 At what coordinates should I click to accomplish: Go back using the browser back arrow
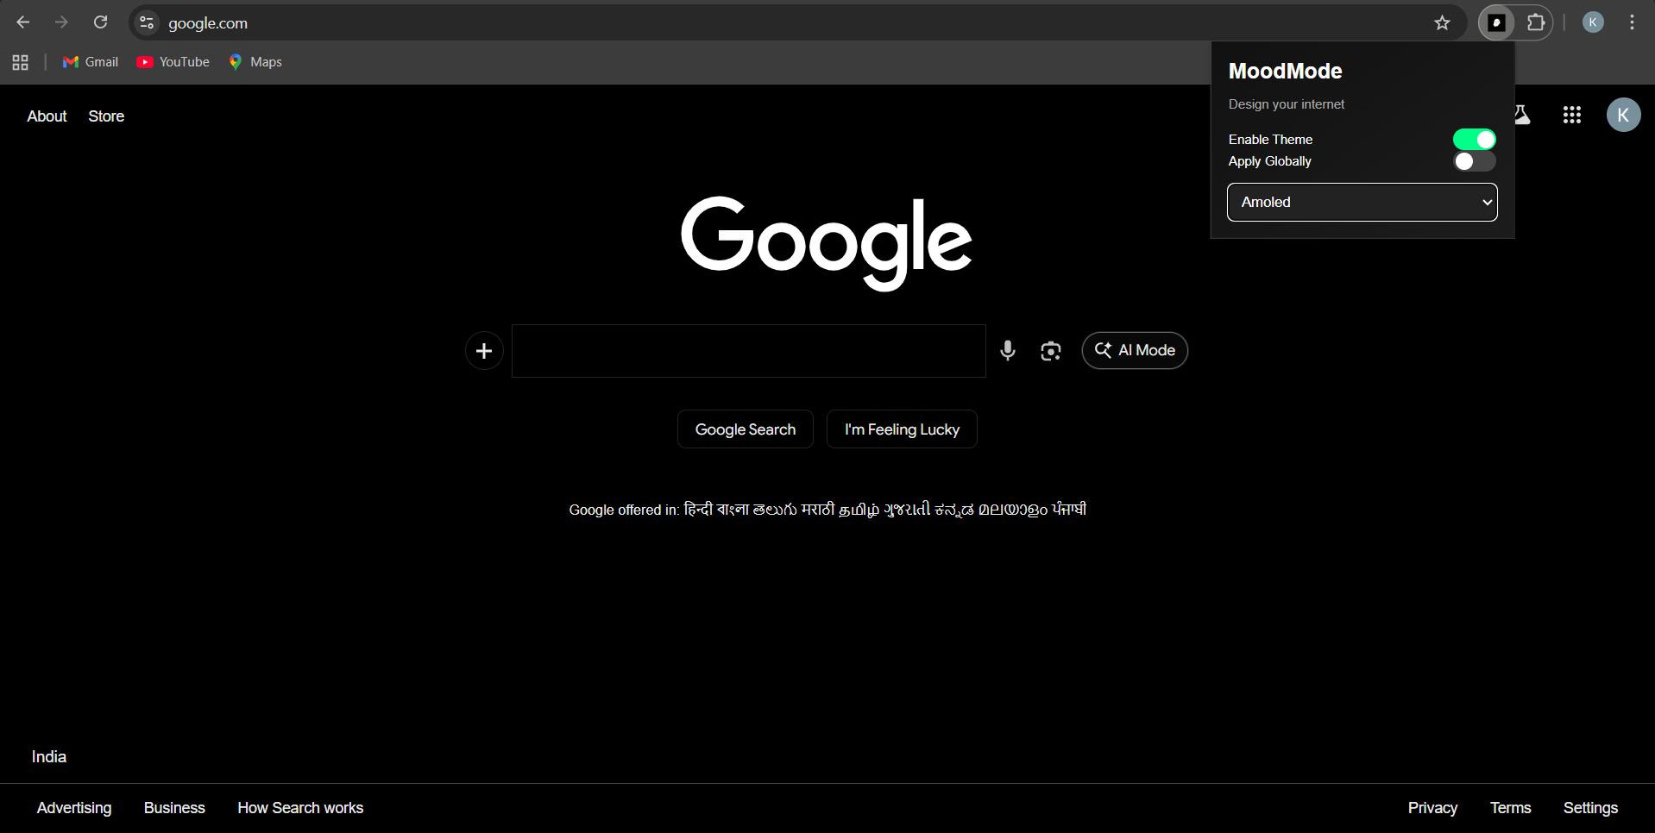coord(23,22)
